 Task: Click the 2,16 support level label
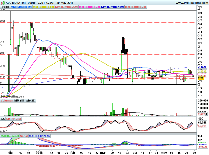pyautogui.click(x=3, y=77)
